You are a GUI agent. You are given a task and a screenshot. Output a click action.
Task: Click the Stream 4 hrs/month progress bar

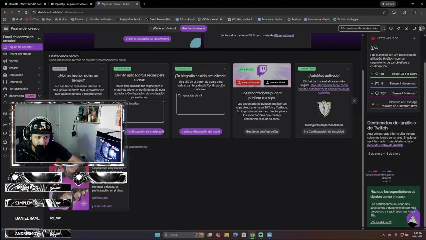point(394,97)
